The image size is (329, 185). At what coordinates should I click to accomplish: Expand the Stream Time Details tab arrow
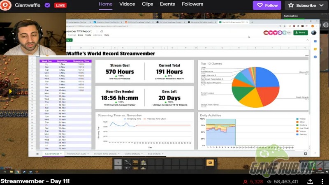tap(119, 154)
